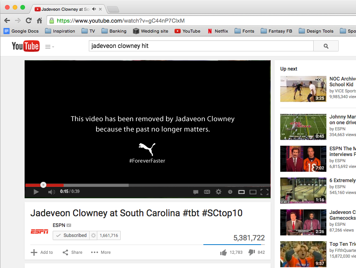This screenshot has width=356, height=268.
Task: Switch to theater mode player icon
Action: pos(253,192)
